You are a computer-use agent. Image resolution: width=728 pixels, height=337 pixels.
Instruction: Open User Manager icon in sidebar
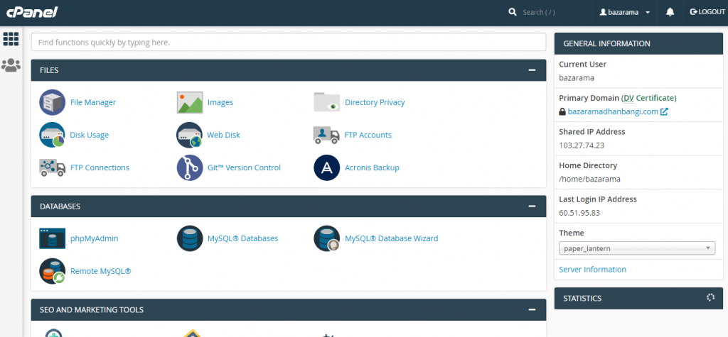11,65
